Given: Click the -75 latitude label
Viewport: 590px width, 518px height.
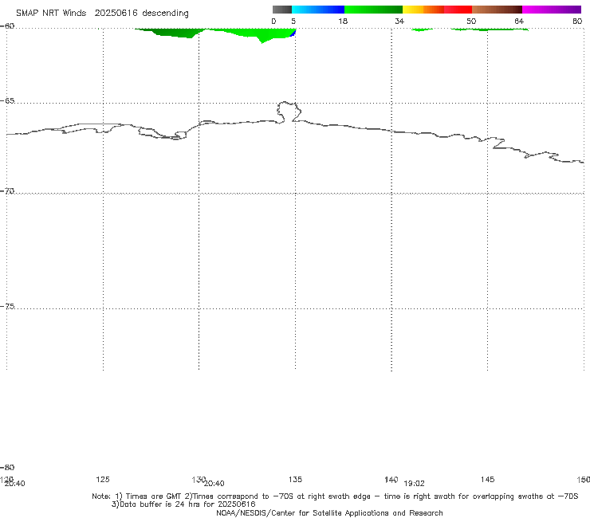Looking at the screenshot, I should tap(7, 306).
